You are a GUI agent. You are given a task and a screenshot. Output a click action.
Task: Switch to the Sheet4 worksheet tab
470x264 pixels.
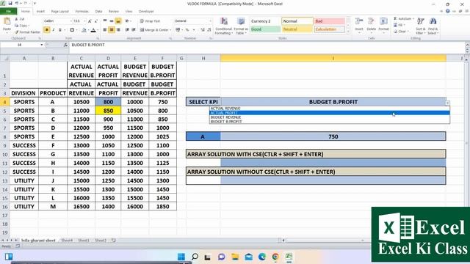click(x=67, y=241)
